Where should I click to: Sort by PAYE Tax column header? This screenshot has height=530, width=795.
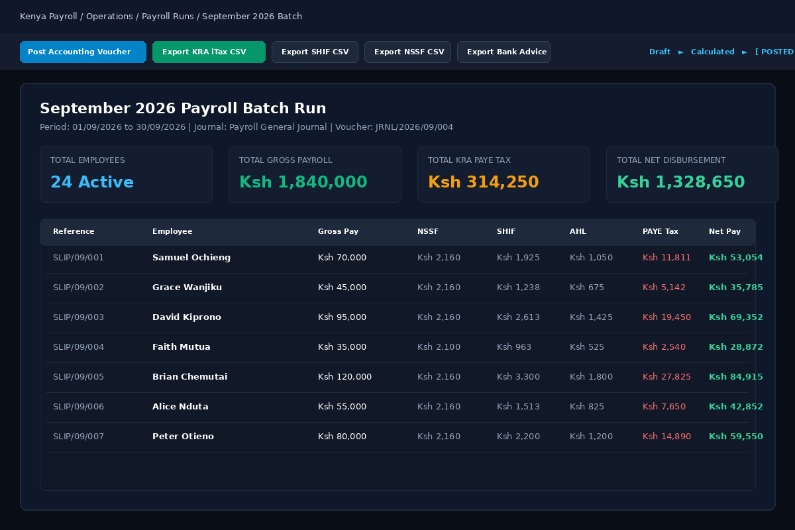tap(661, 231)
